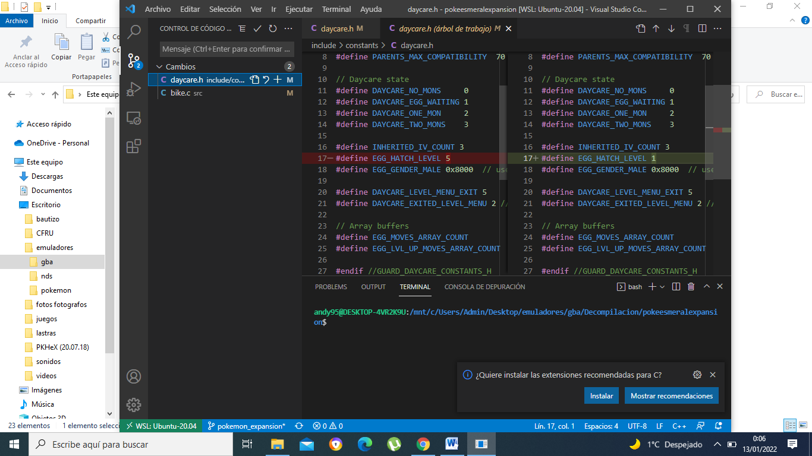Stage changes for daycare.h with plus icon
The width and height of the screenshot is (812, 456).
click(x=278, y=80)
